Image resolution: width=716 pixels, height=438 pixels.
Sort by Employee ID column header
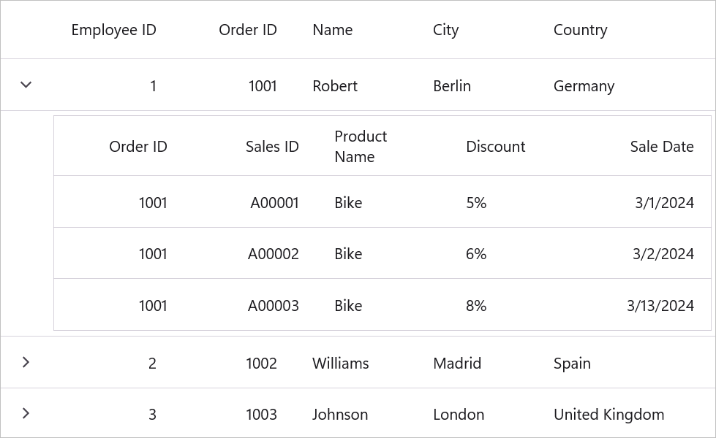pos(113,30)
